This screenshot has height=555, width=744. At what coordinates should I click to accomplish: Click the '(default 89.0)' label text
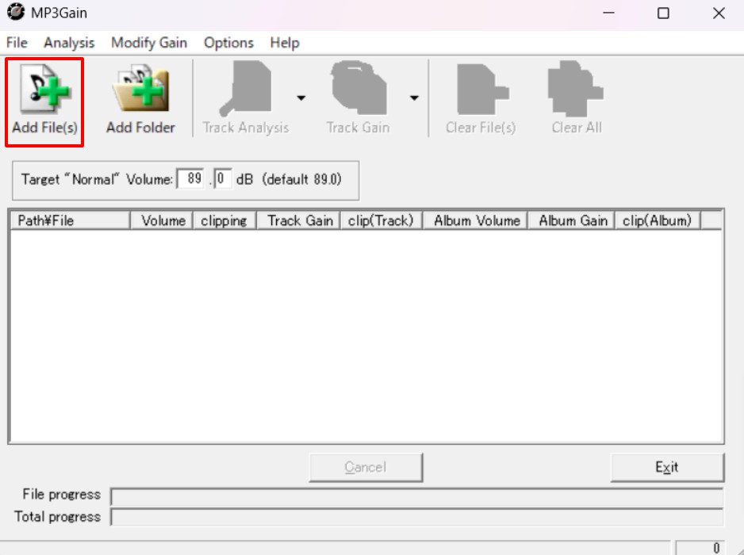301,179
